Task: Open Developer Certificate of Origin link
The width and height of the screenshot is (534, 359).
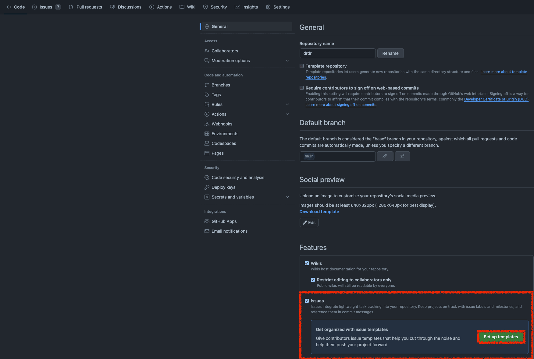Action: (x=496, y=99)
